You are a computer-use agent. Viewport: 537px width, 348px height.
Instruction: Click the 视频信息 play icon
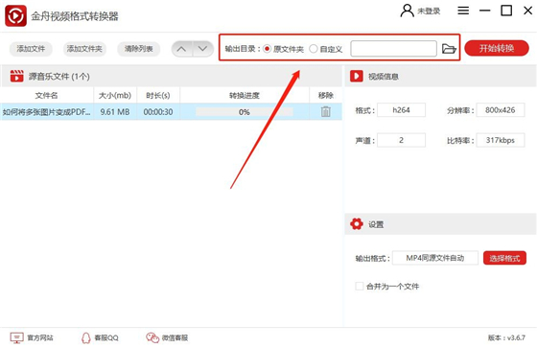point(356,76)
